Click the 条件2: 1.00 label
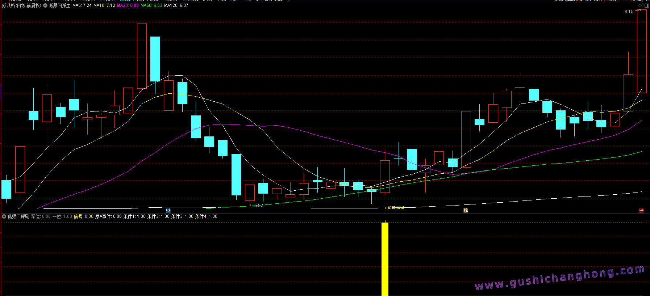The width and height of the screenshot is (650, 296). pos(158,216)
